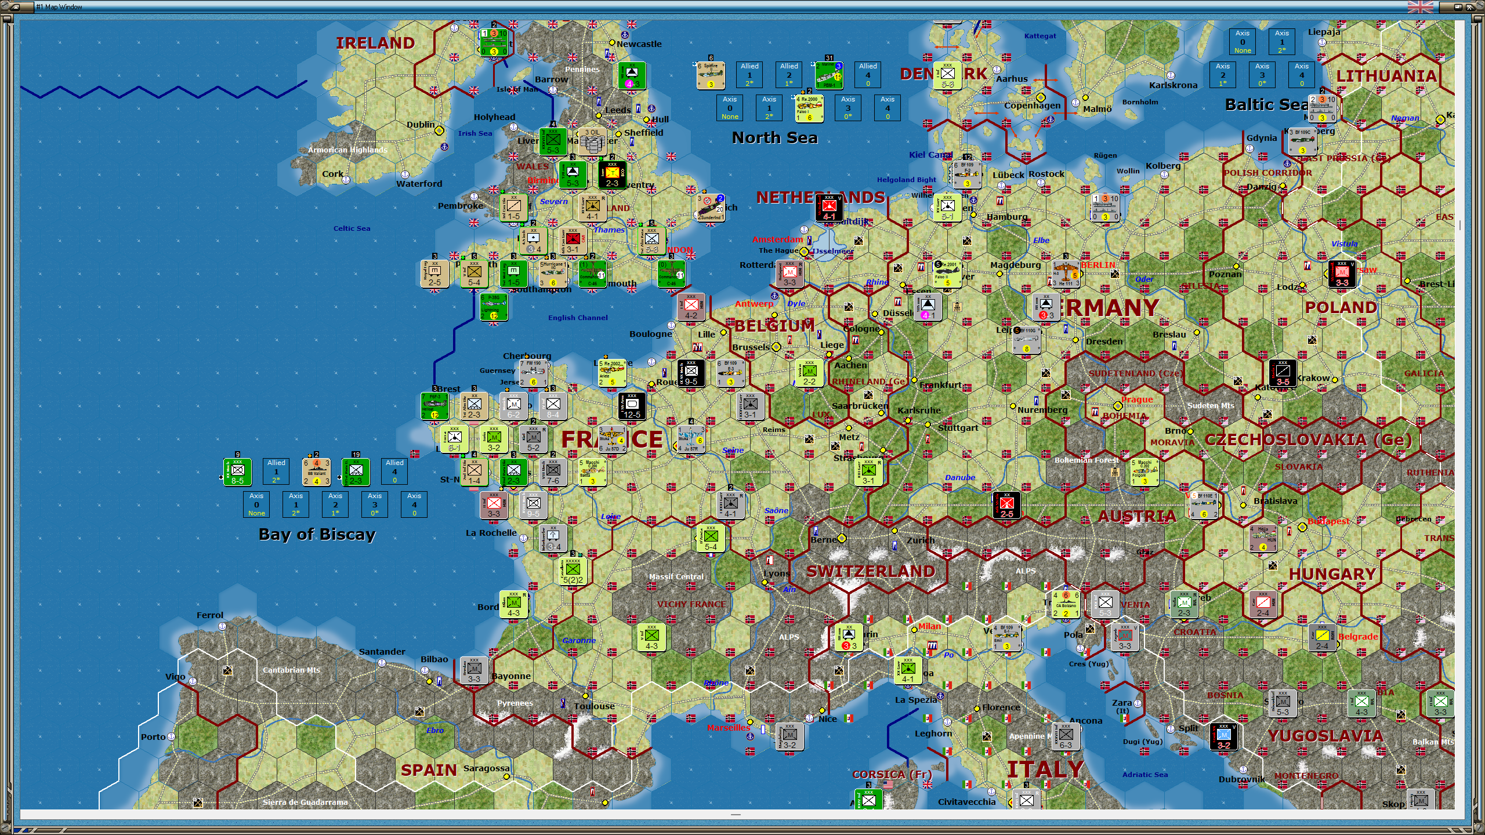Viewport: 1485px width, 835px height.
Task: Pick the F6F-3 Hellcat counter at Brest
Action: [434, 406]
